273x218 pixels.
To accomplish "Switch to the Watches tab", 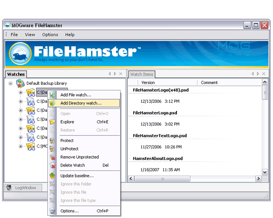I will 16,74.
